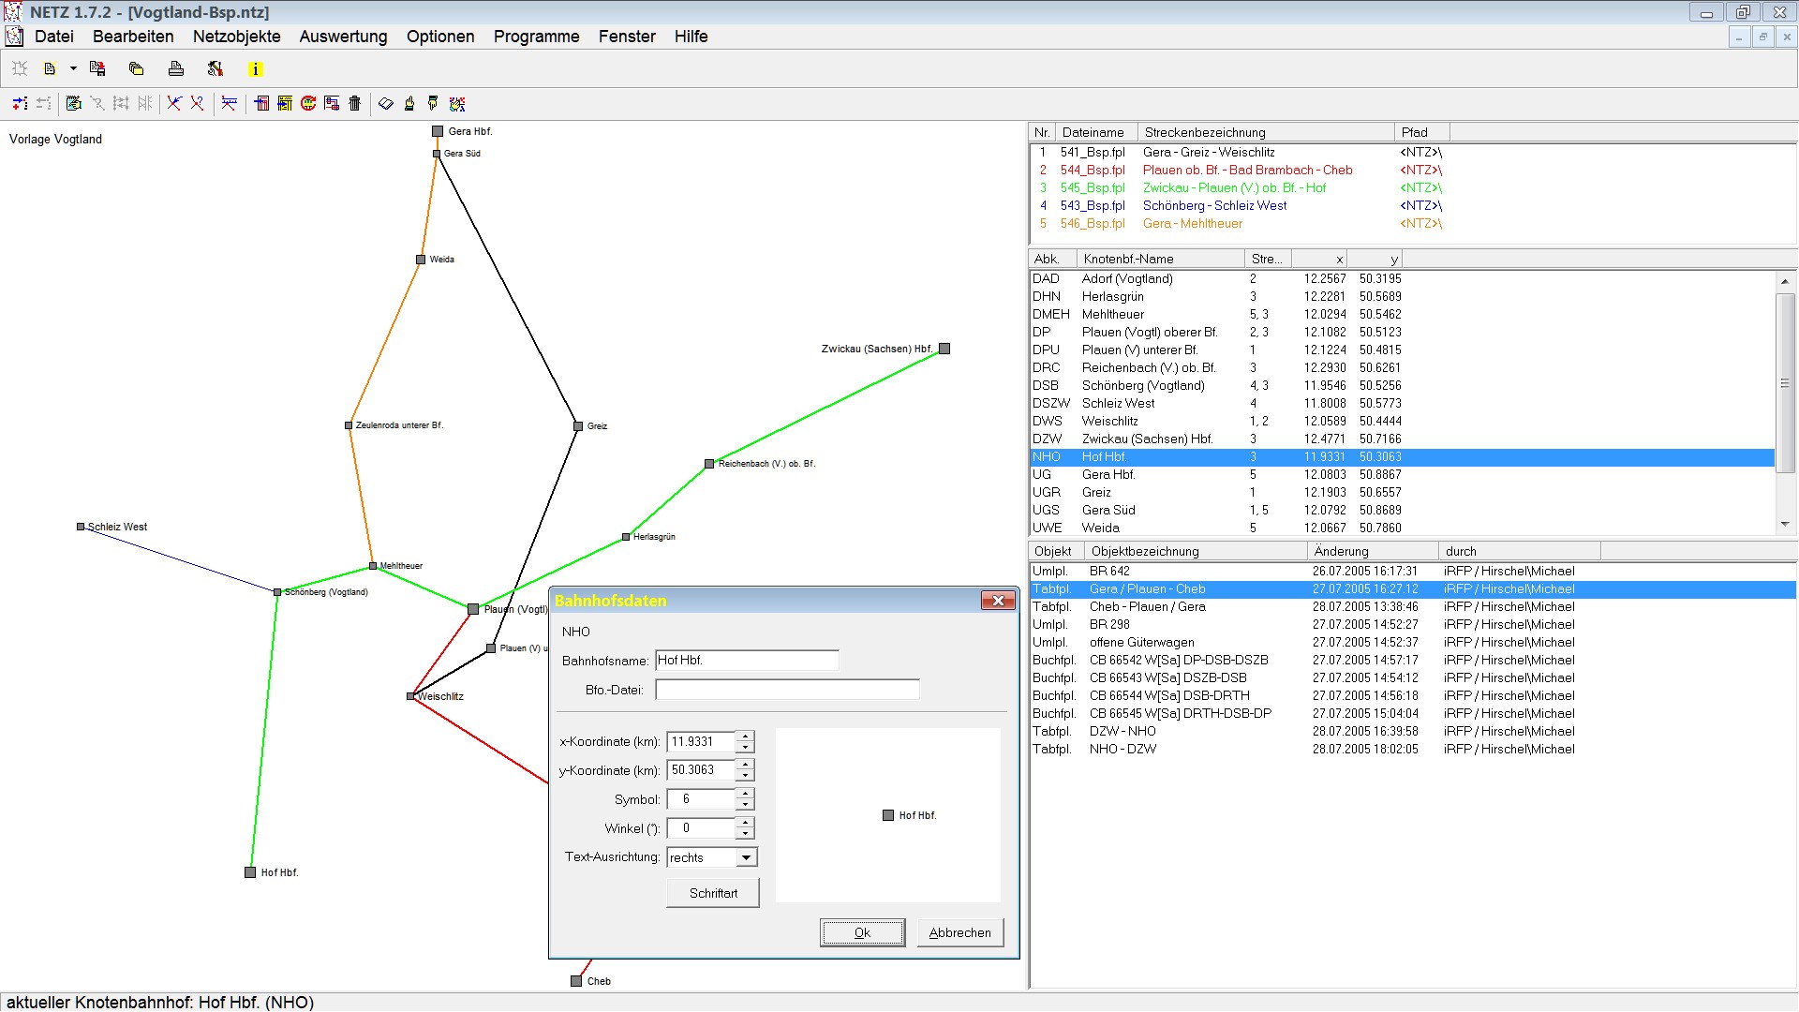Viewport: 1799px width, 1012px height.
Task: Click the notepad edit icon
Action: pos(74,104)
